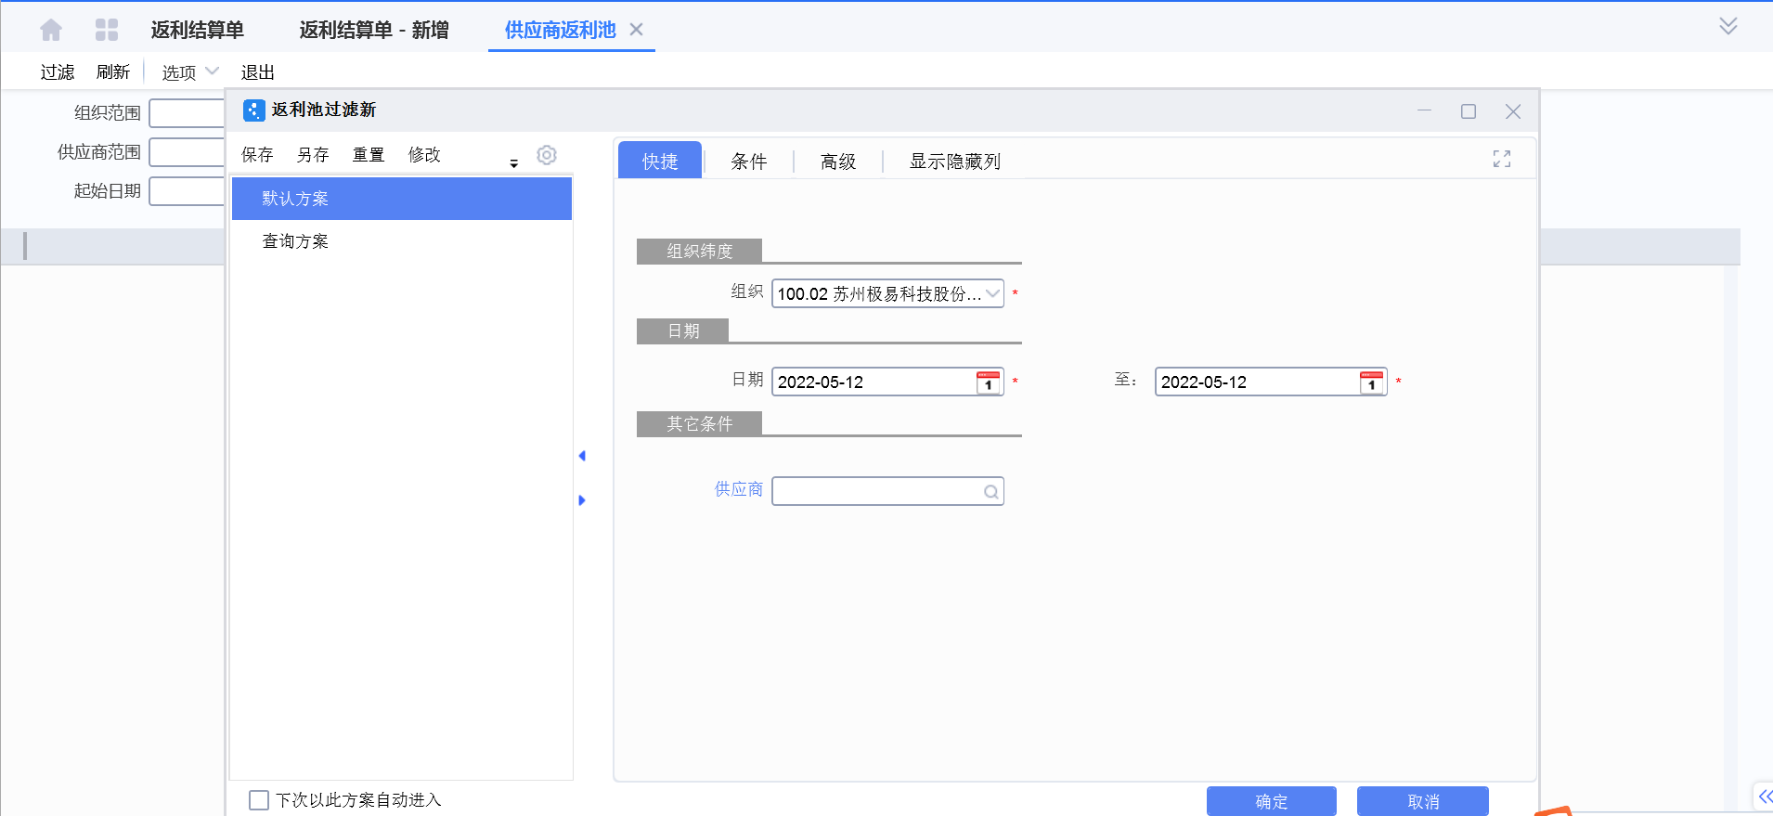Click 保存 to save the scheme
1773x816 pixels.
pyautogui.click(x=258, y=155)
